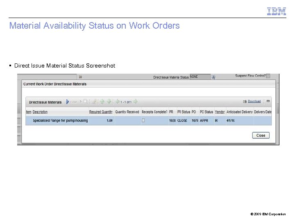This screenshot has height=221, width=295.
Task: Sort by Description column header
Action: click(40, 112)
